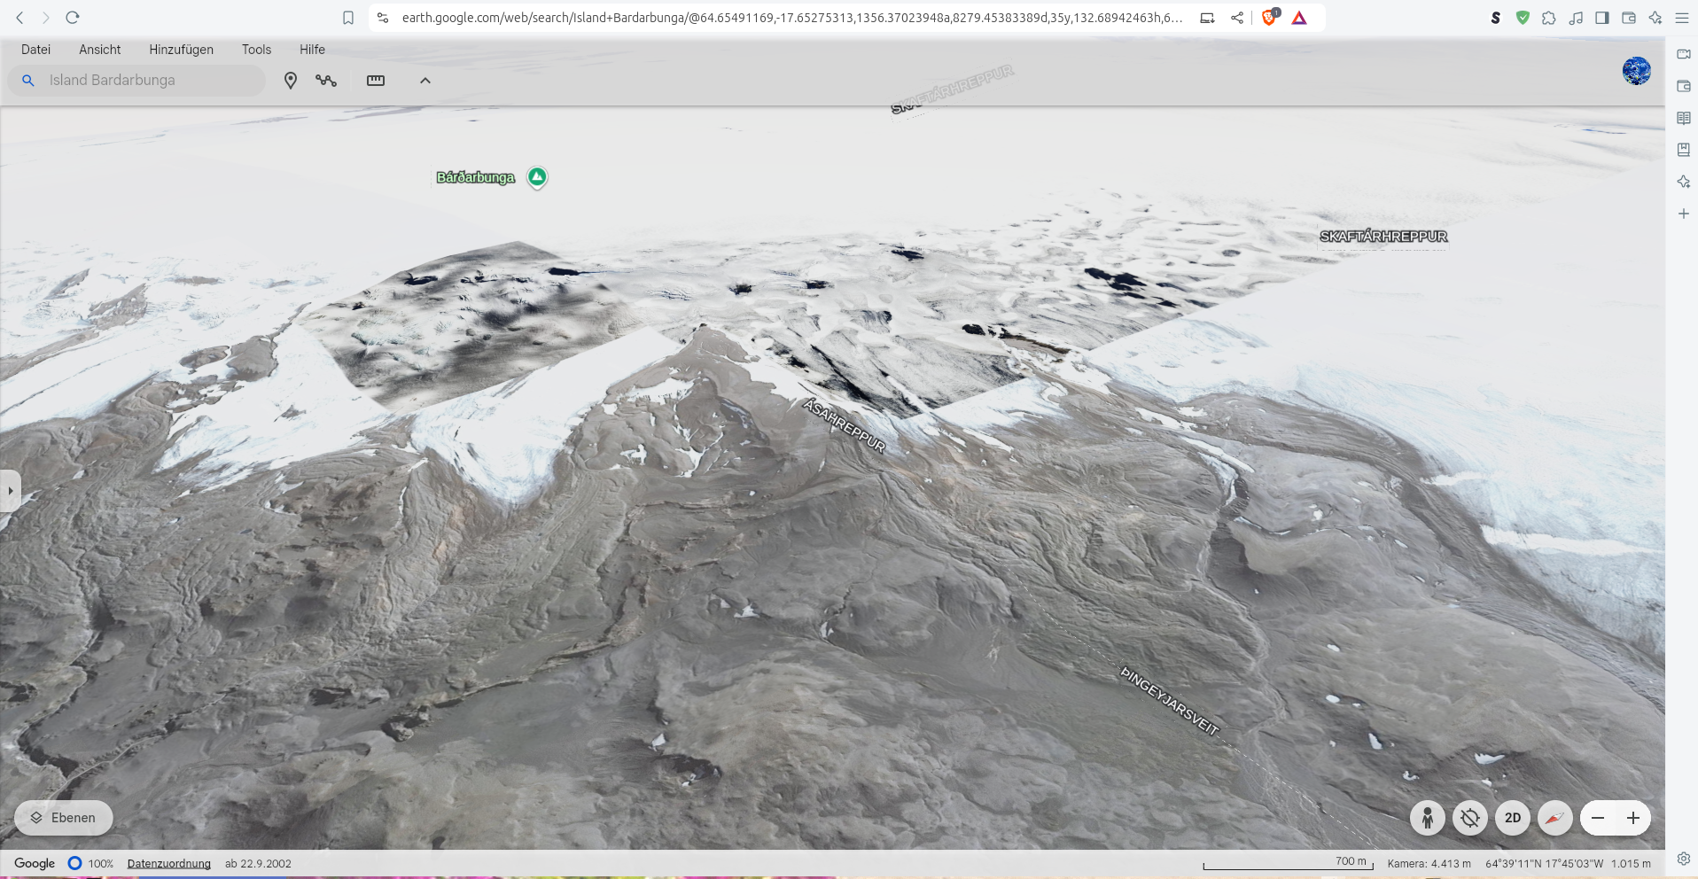Open the reading list in the sidebar
The height and width of the screenshot is (879, 1698).
click(1684, 118)
